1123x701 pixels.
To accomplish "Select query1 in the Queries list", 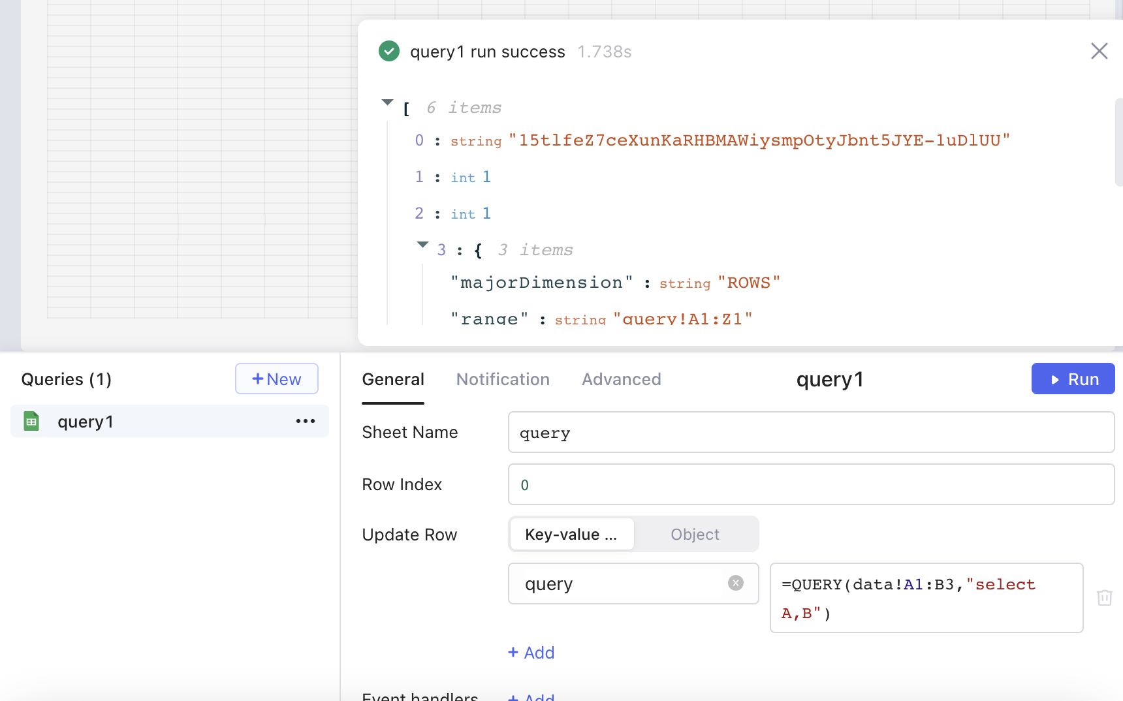I will pos(170,421).
